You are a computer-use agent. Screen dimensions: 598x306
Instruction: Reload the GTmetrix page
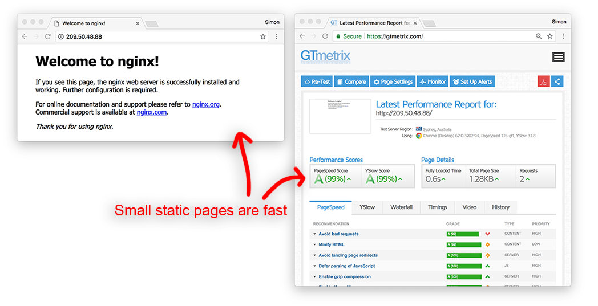325,36
